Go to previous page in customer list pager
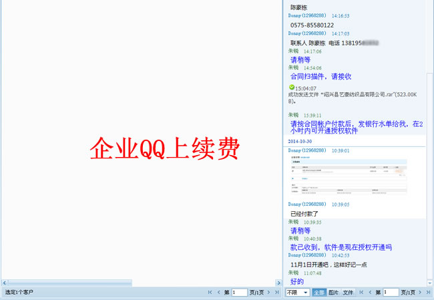Screen dimensions: 434x300 218,292
